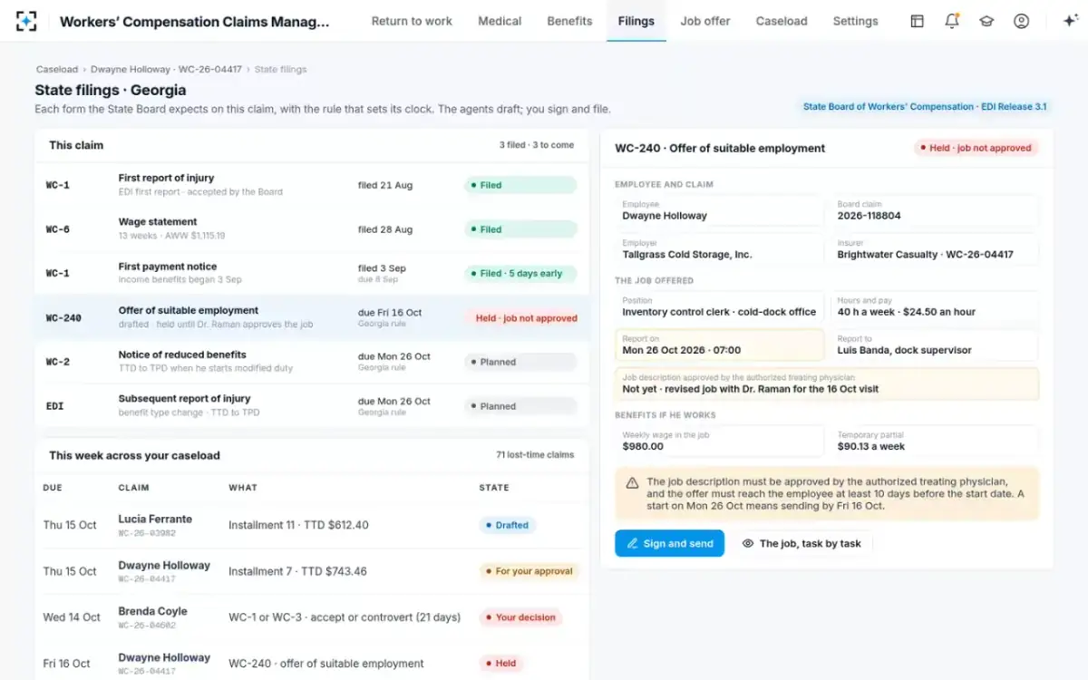The width and height of the screenshot is (1088, 680).
Task: Click Temporary partial $90.13 a week field
Action: tap(935, 441)
